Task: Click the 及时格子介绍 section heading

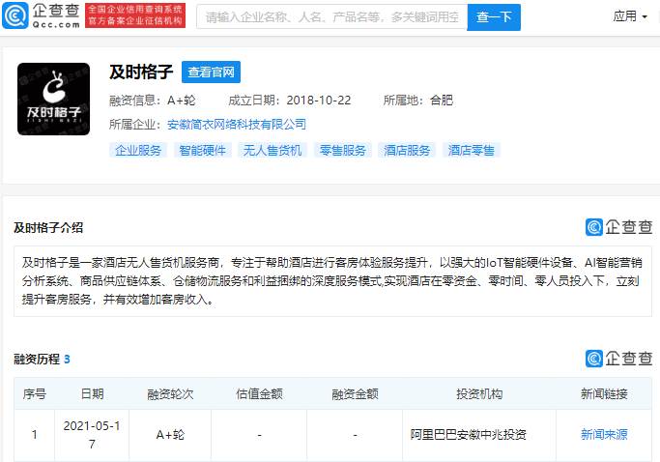Action: [x=48, y=228]
